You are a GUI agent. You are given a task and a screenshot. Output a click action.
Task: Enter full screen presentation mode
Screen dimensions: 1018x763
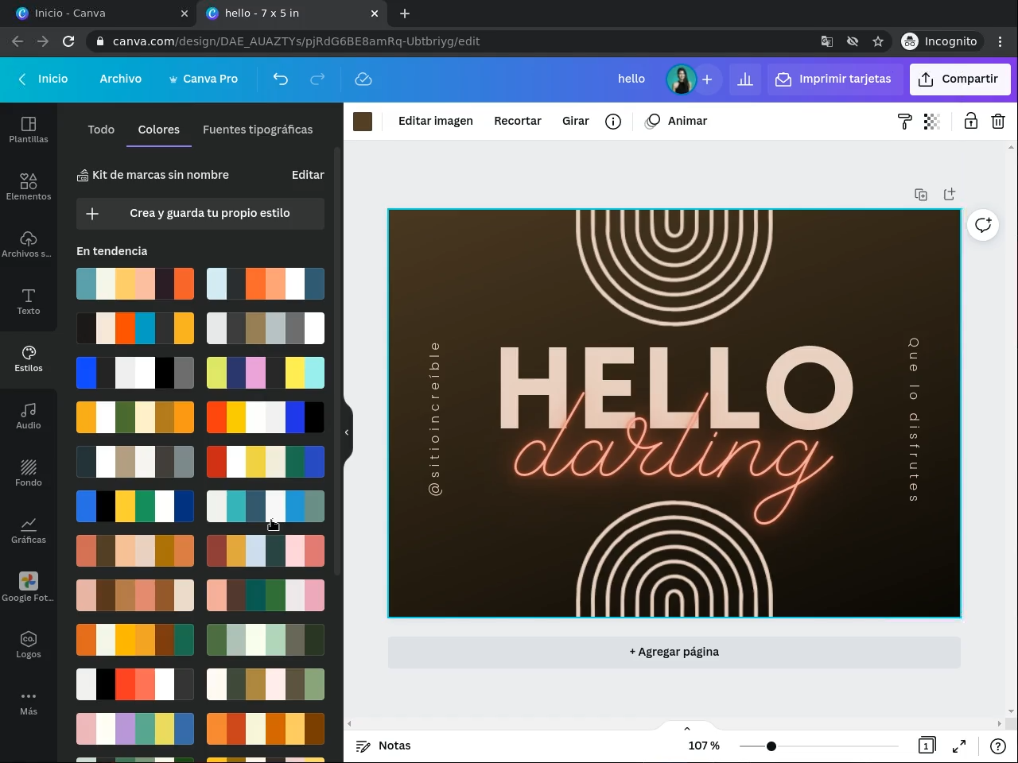tap(959, 746)
